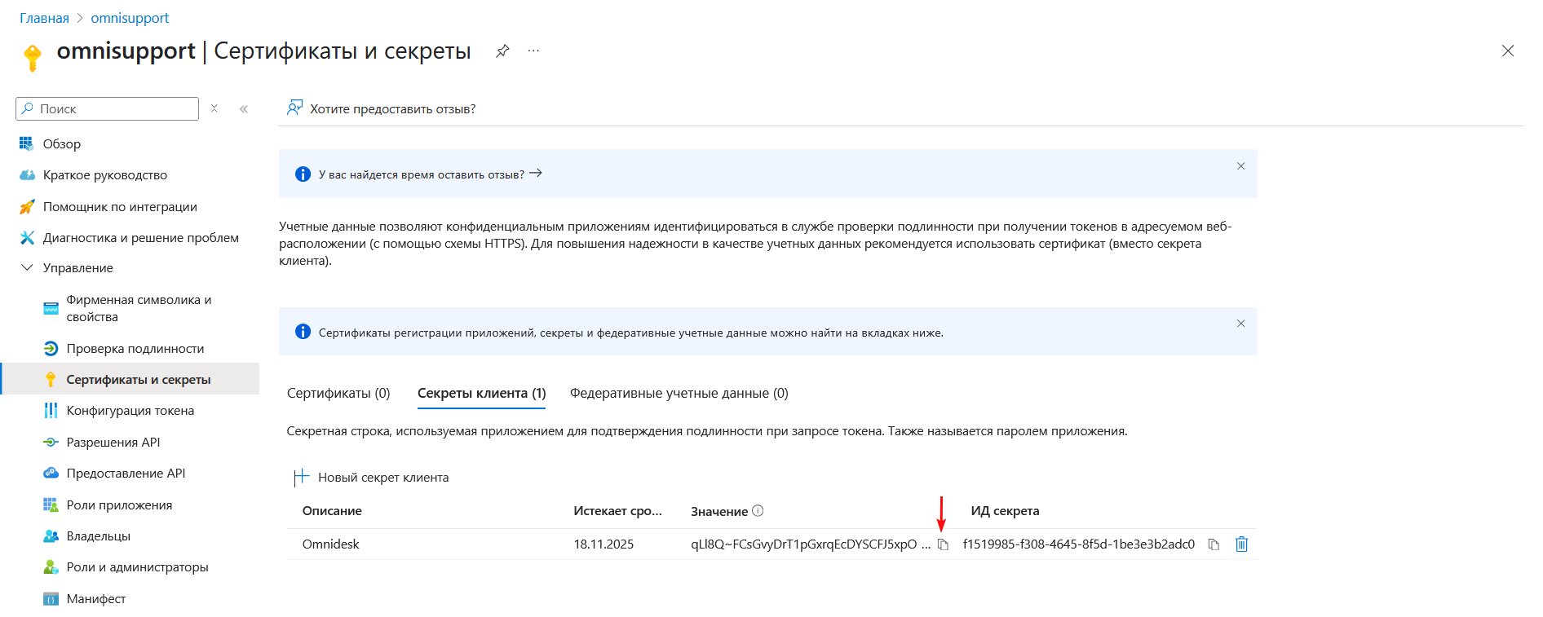Screen dimensions: 1543x617
Task: Click the key icon beside Сертификаты и секреты
Action: coord(51,380)
